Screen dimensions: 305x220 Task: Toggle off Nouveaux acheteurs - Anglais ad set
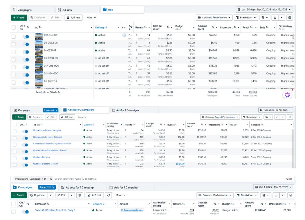25,131
